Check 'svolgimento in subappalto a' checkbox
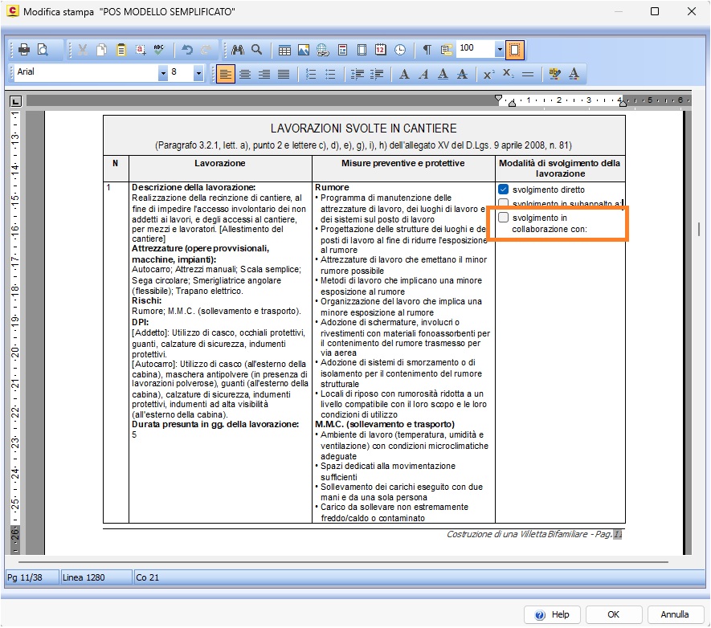This screenshot has height=628, width=711. click(503, 202)
